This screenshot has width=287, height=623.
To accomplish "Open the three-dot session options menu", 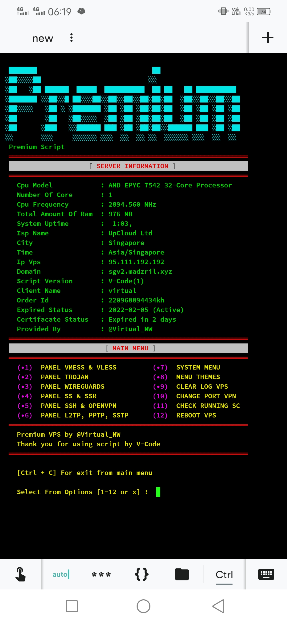I will pos(71,38).
